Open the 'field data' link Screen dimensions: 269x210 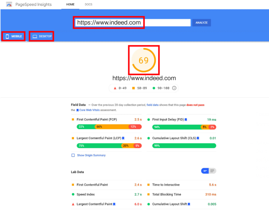(x=153, y=105)
